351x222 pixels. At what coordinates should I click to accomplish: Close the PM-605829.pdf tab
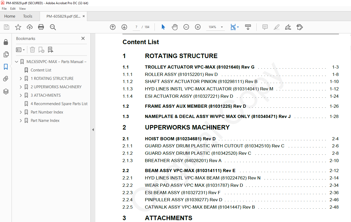(x=84, y=16)
